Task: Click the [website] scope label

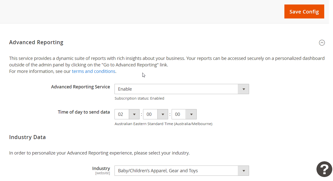Action: [x=102, y=173]
